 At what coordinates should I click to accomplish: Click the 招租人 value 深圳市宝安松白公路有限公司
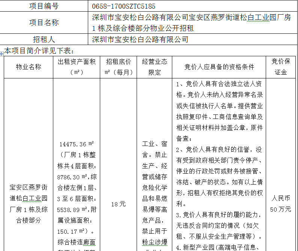point(140,39)
